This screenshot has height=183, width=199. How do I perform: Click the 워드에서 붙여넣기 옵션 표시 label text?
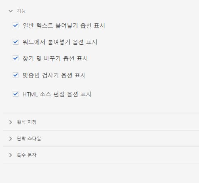pyautogui.click(x=60, y=42)
